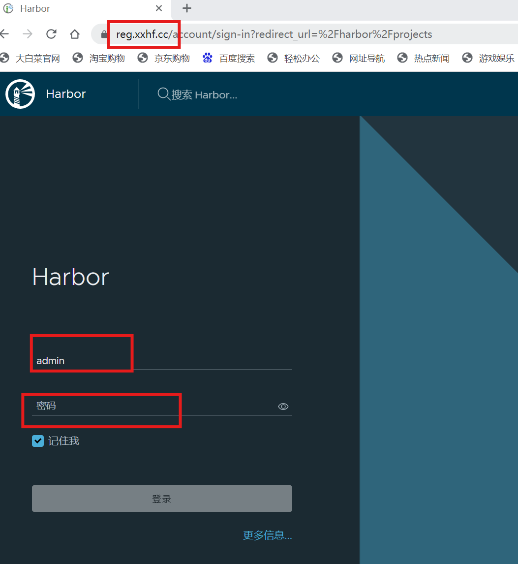Open the 热点新闻 bookmark
Viewport: 518px width, 564px height.
(x=424, y=58)
